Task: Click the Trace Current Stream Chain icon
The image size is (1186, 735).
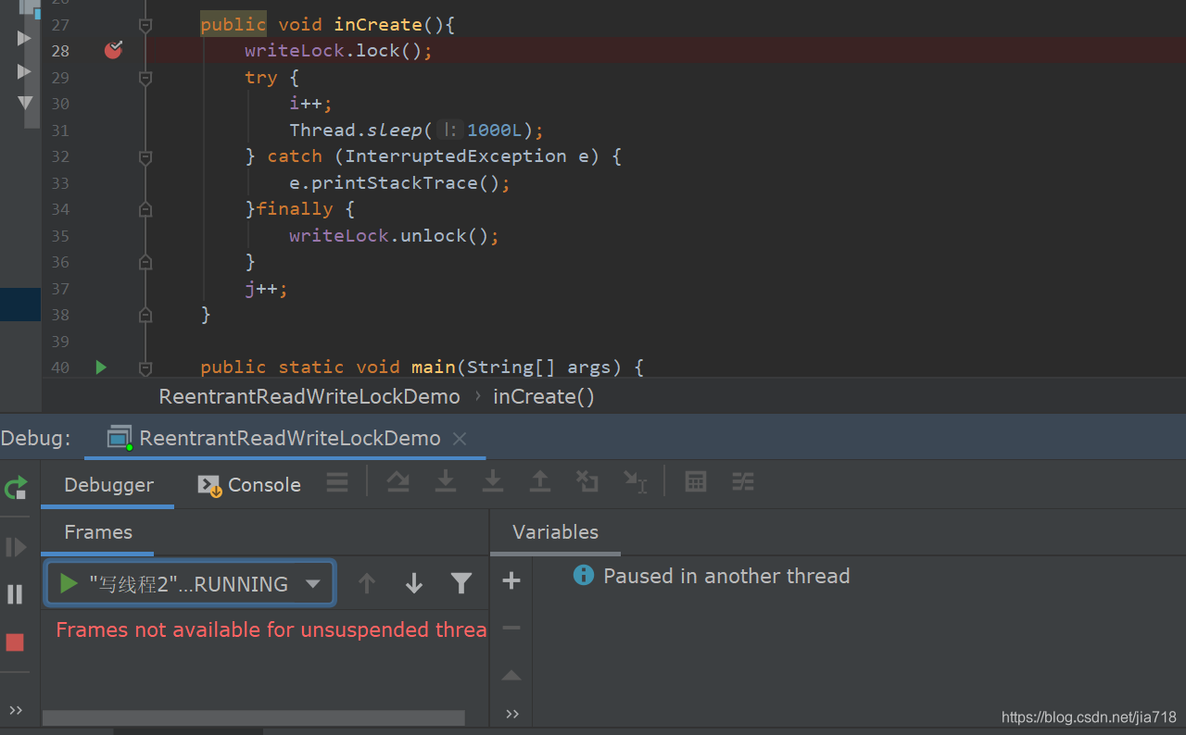Action: 743,481
